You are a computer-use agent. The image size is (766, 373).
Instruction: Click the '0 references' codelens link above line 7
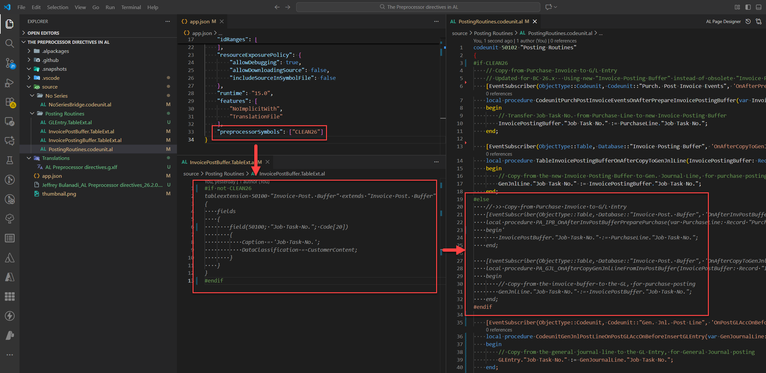tap(499, 94)
